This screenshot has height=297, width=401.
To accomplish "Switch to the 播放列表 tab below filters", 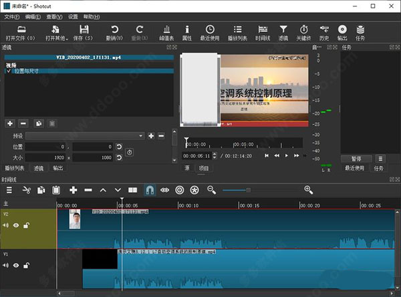I will coord(15,168).
